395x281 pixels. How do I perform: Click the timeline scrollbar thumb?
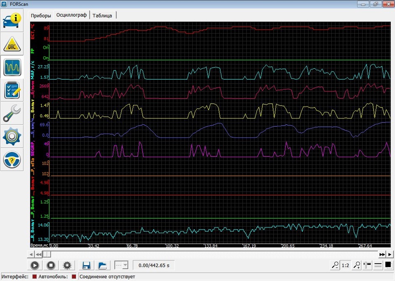[46, 254]
